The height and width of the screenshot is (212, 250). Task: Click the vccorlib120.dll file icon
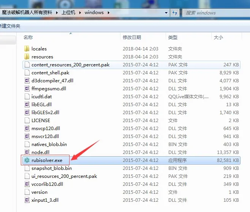pyautogui.click(x=27, y=184)
